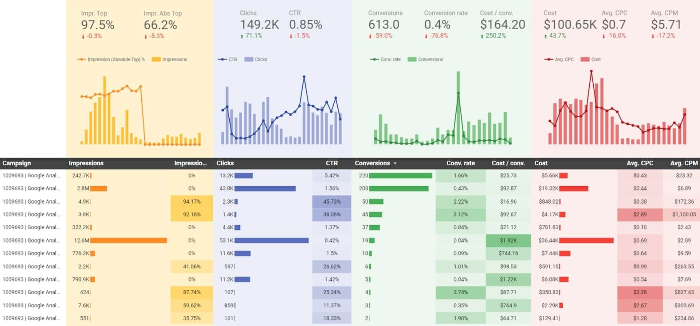
Task: Select the $1.22K cost per conversion cell
Action: point(508,280)
